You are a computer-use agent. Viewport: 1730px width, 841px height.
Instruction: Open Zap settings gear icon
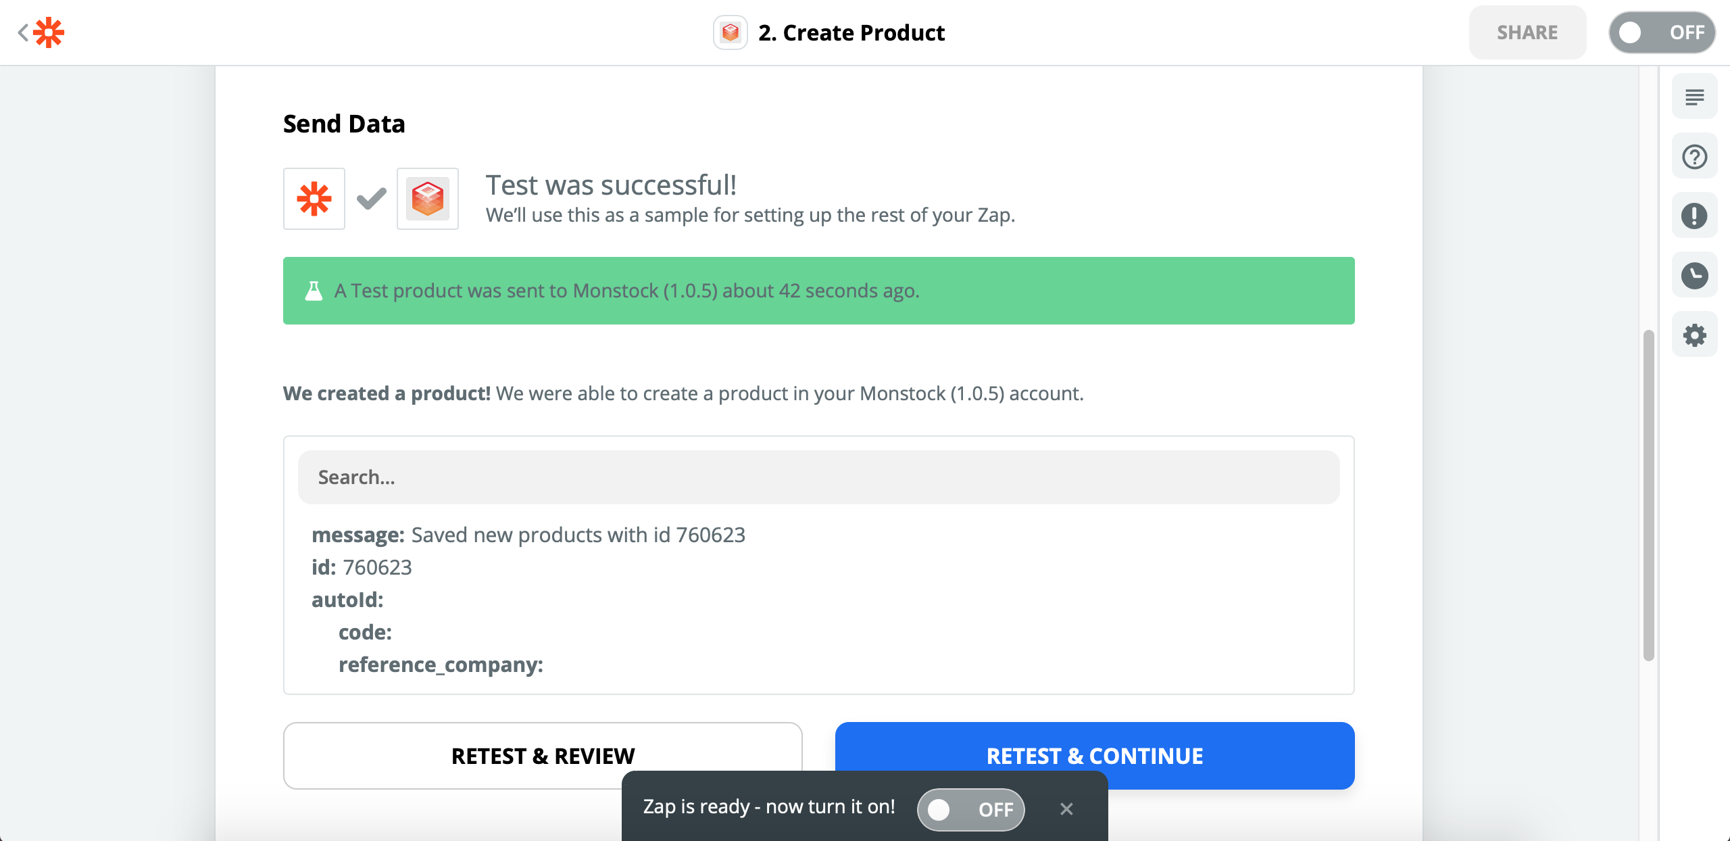coord(1694,335)
